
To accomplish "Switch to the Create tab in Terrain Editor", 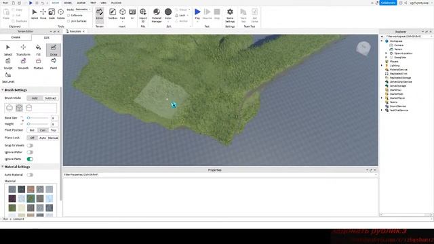I will coord(16,37).
